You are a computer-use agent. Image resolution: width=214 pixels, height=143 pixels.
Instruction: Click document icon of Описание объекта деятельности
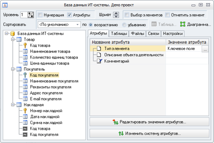pyautogui.click(x=99, y=55)
